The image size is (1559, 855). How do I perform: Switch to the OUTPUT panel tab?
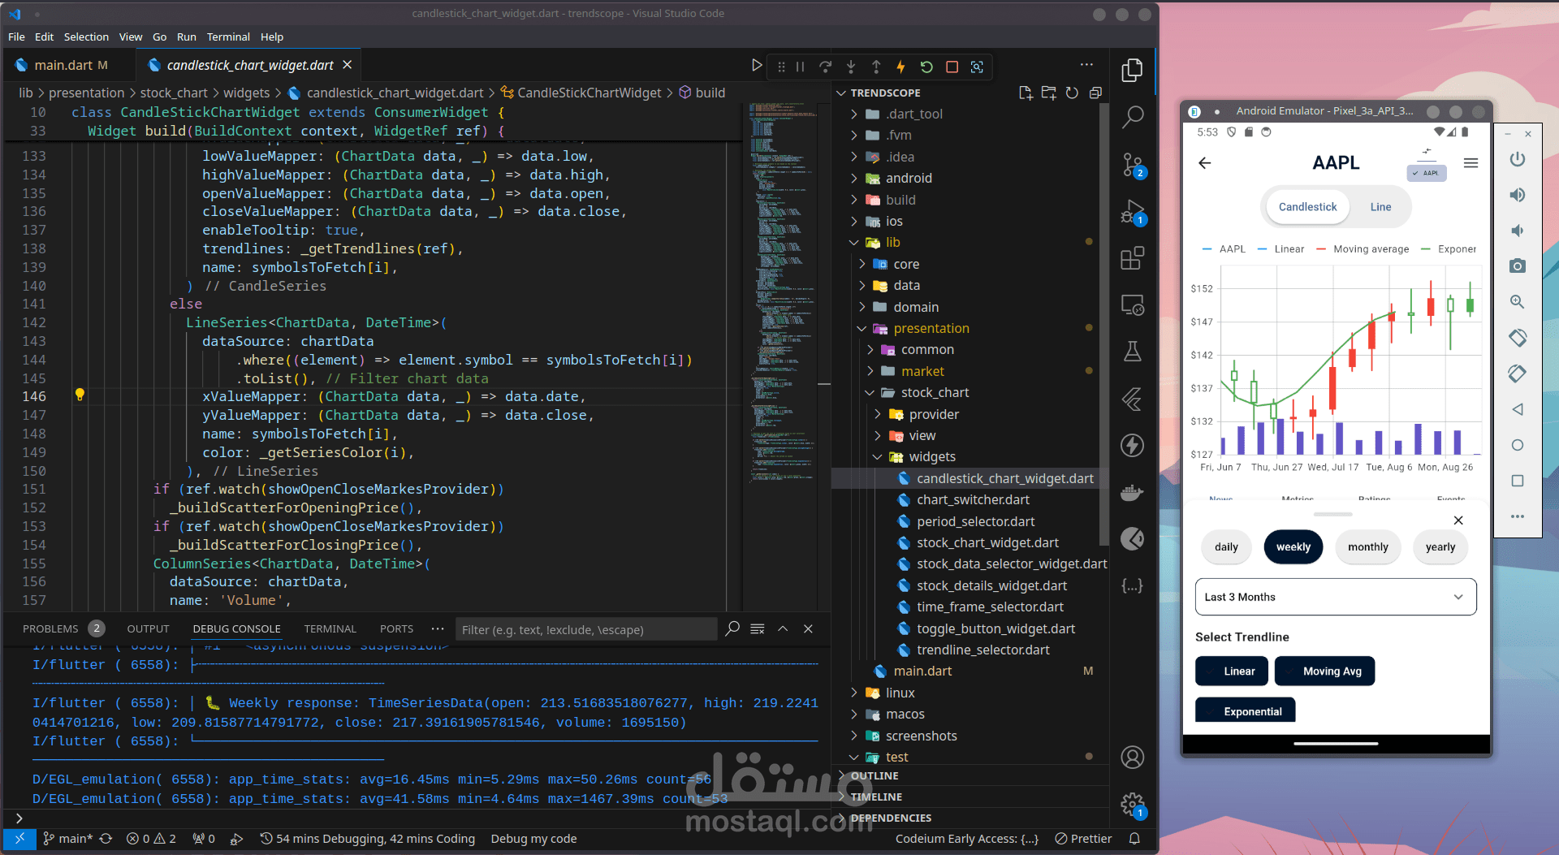(148, 629)
